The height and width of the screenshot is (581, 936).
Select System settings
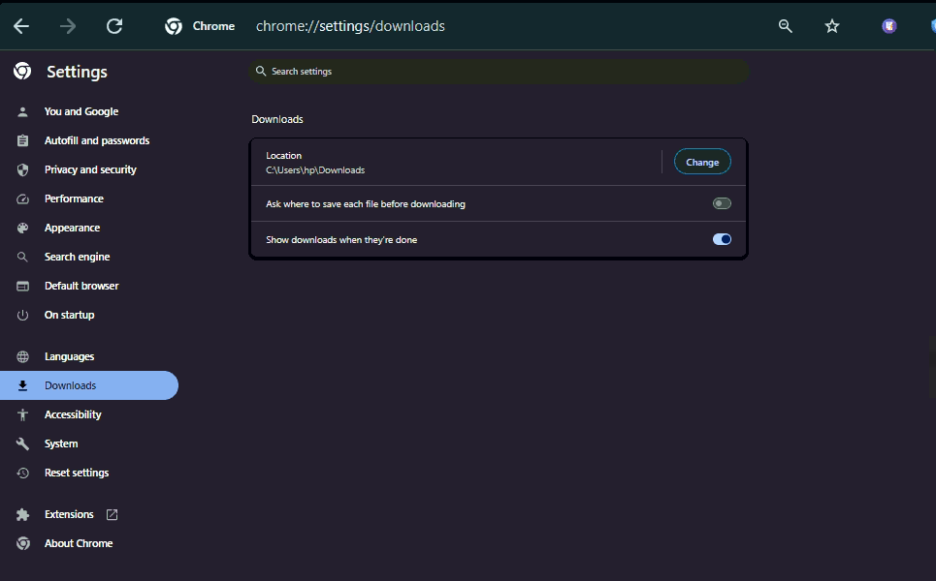(x=61, y=443)
